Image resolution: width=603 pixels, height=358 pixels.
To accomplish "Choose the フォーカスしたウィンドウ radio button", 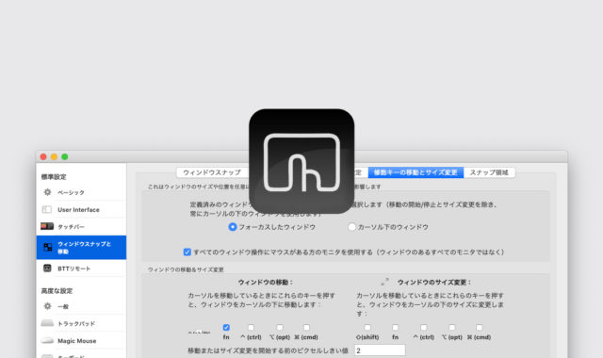I will 233,227.
